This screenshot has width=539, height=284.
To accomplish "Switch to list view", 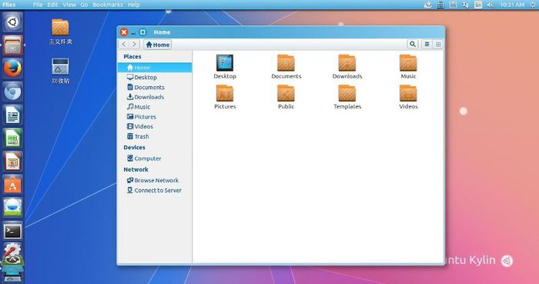I will point(427,45).
